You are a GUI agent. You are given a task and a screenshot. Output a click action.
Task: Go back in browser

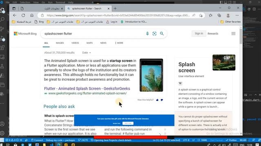(x=15, y=15)
